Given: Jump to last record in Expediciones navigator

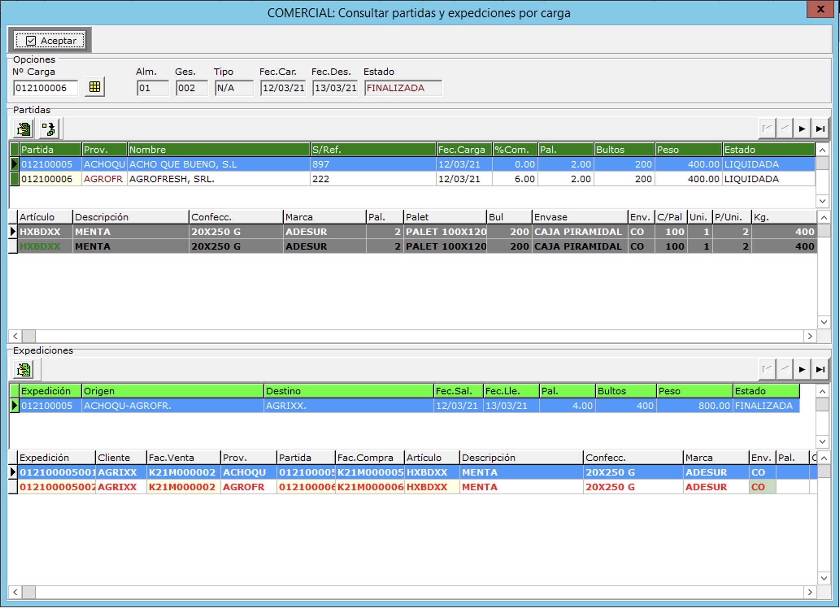Looking at the screenshot, I should (820, 370).
